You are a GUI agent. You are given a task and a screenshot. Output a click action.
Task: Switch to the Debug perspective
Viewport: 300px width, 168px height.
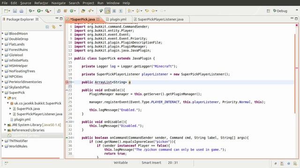[x=280, y=11]
